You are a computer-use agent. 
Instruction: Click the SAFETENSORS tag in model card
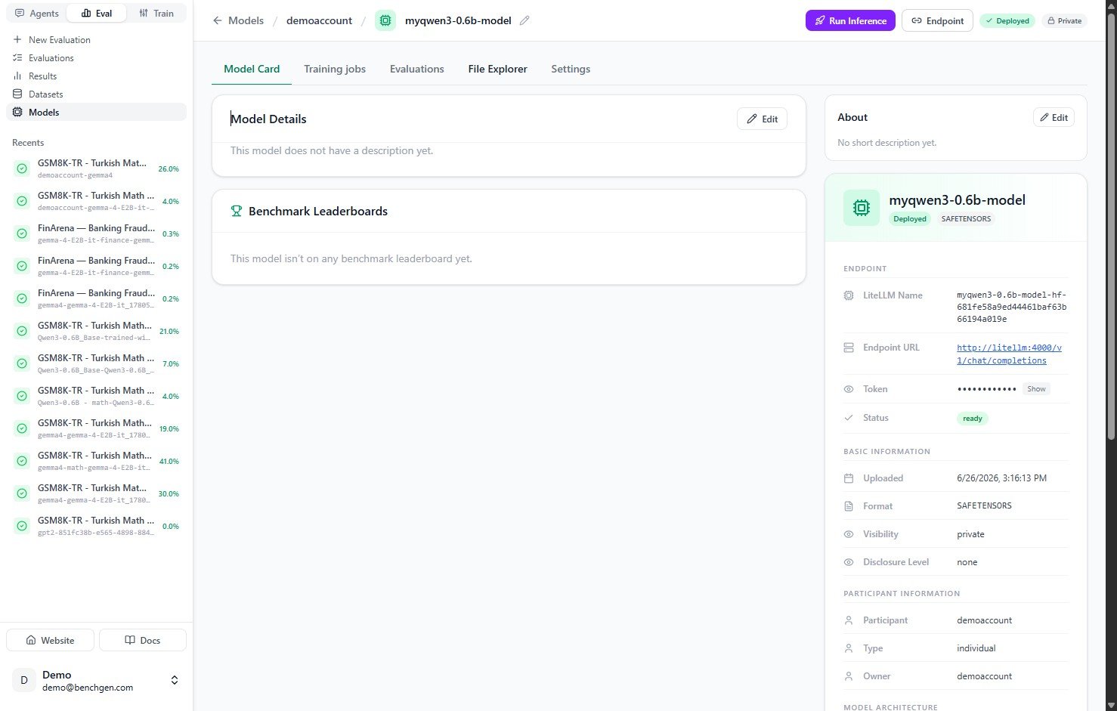click(966, 219)
